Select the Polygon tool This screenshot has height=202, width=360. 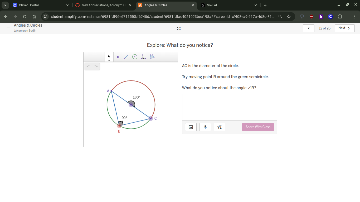pos(152,57)
